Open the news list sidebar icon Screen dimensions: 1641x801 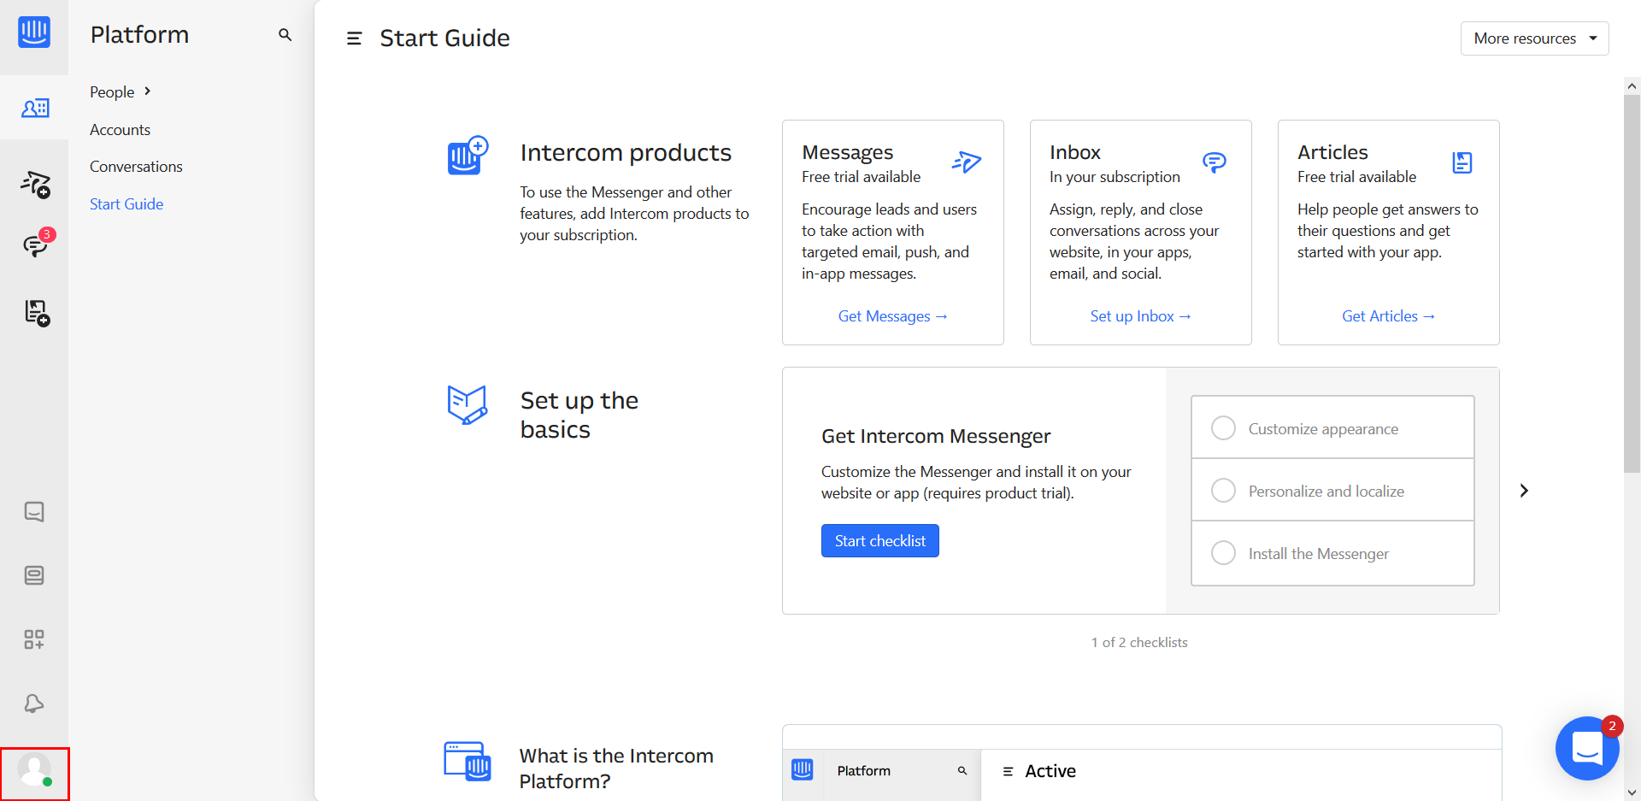point(34,575)
